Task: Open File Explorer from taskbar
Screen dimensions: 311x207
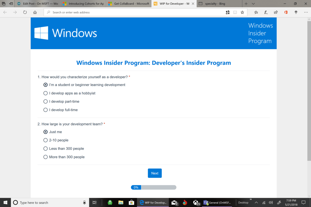Action: [x=121, y=202]
